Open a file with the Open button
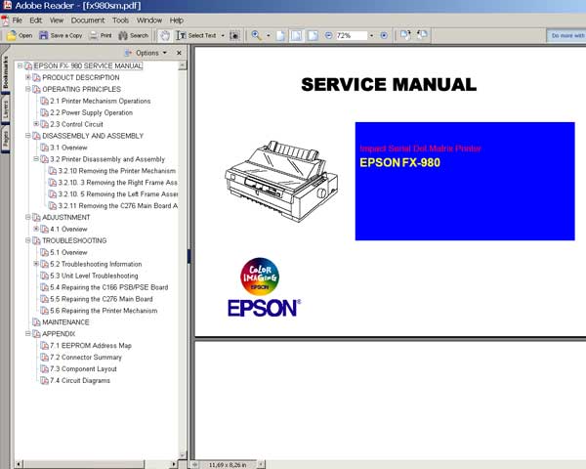The image size is (586, 469). (20, 35)
